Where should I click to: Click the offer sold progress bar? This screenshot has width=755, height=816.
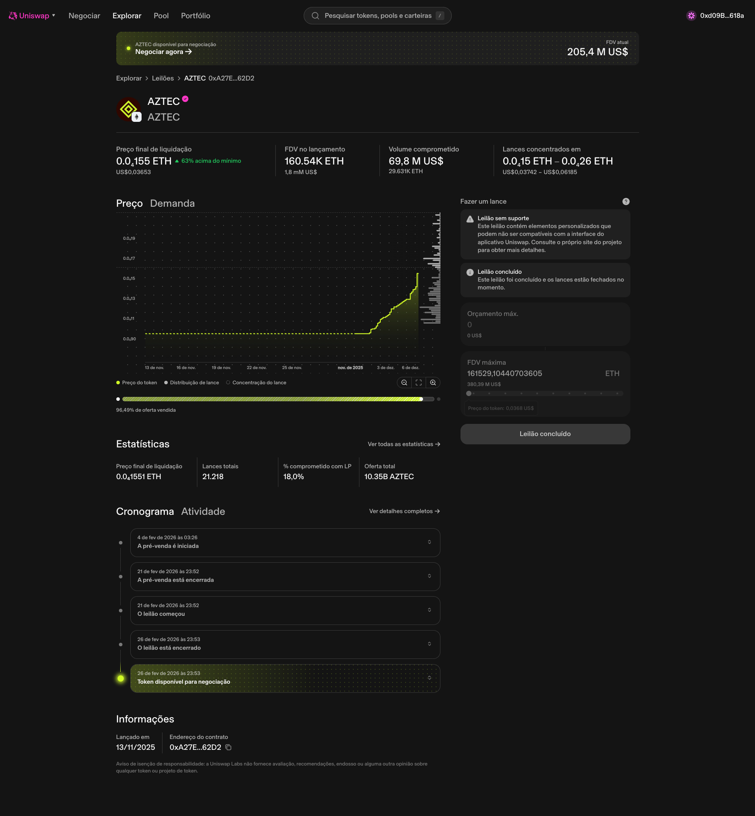[x=278, y=399]
